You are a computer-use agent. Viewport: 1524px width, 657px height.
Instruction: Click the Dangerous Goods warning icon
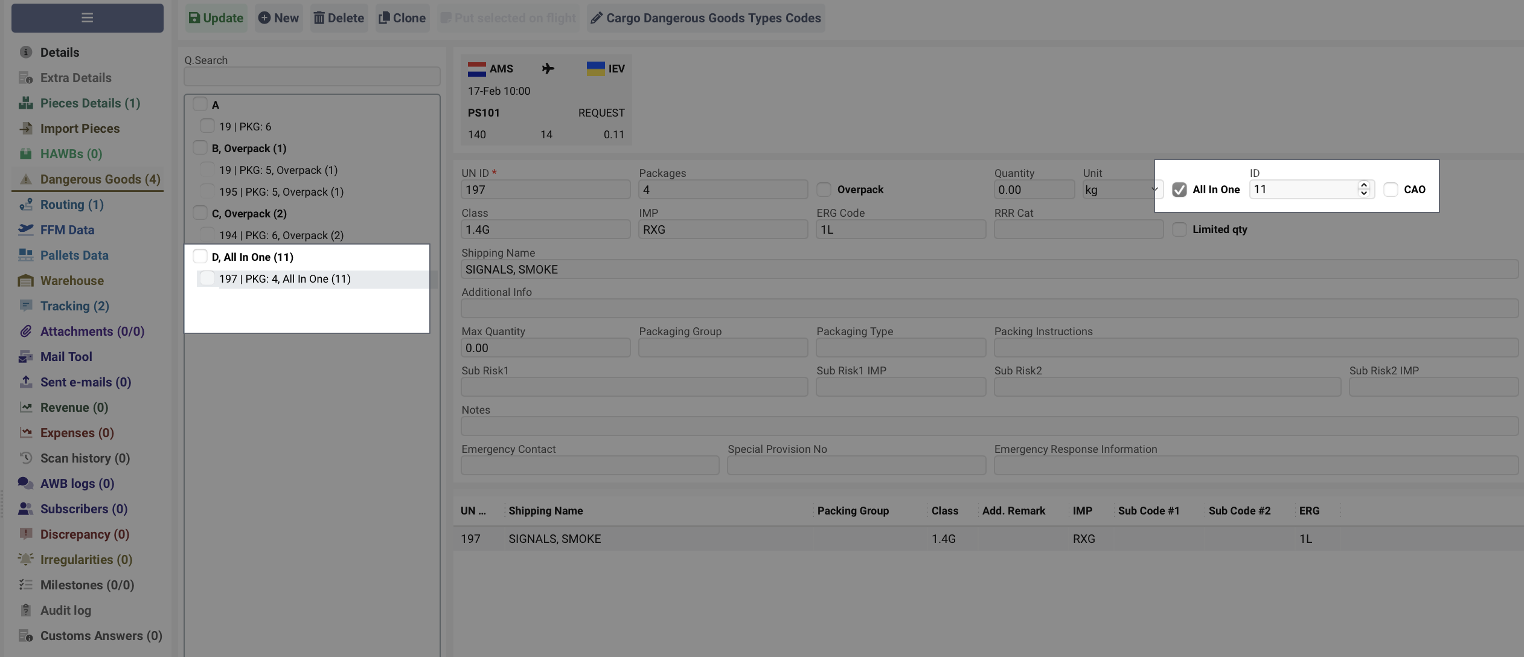click(x=25, y=179)
